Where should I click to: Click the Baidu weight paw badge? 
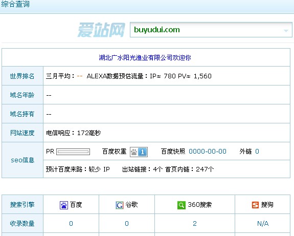(139, 152)
